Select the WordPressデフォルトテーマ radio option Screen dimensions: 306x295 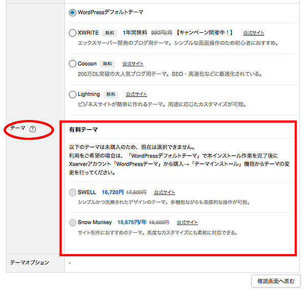(72, 13)
